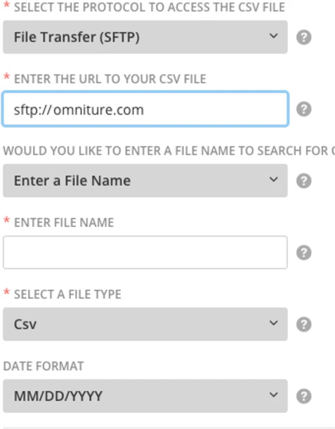Viewport: 335px width, 429px height.
Task: Expand the Enter a File Name dropdown
Action: click(145, 181)
